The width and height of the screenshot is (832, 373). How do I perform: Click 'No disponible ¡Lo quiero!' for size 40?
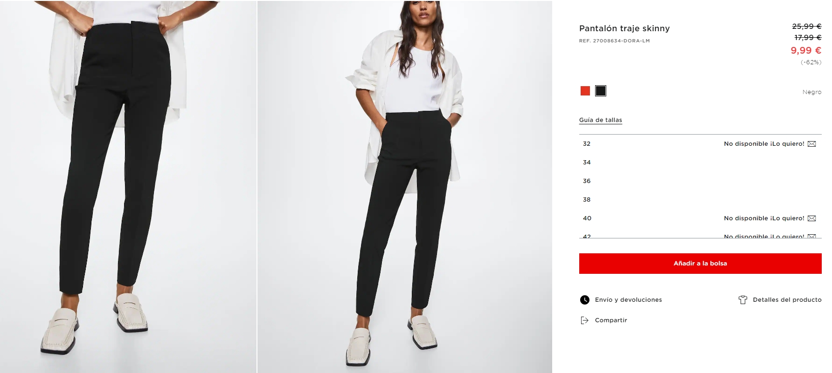coord(764,218)
